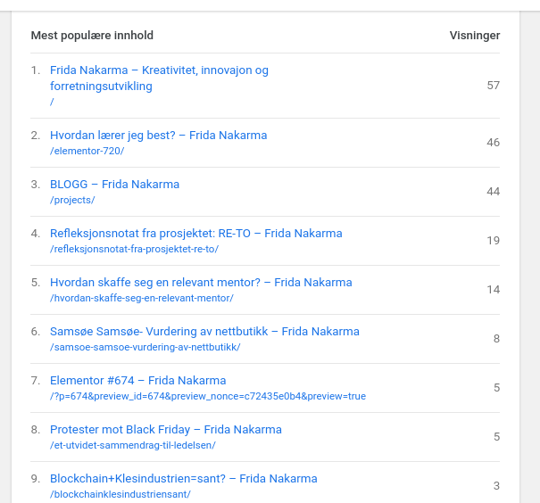Screen dimensions: 540x503
Task: Click the /et-utvidet-sammendrag-til-ledelsen/ URL
Action: pyautogui.click(x=133, y=445)
